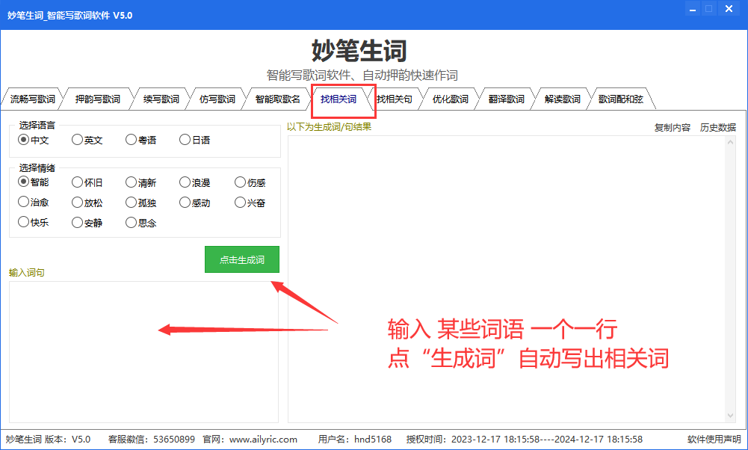
Task: Choose the 怀旧 emotion
Action: click(87, 182)
